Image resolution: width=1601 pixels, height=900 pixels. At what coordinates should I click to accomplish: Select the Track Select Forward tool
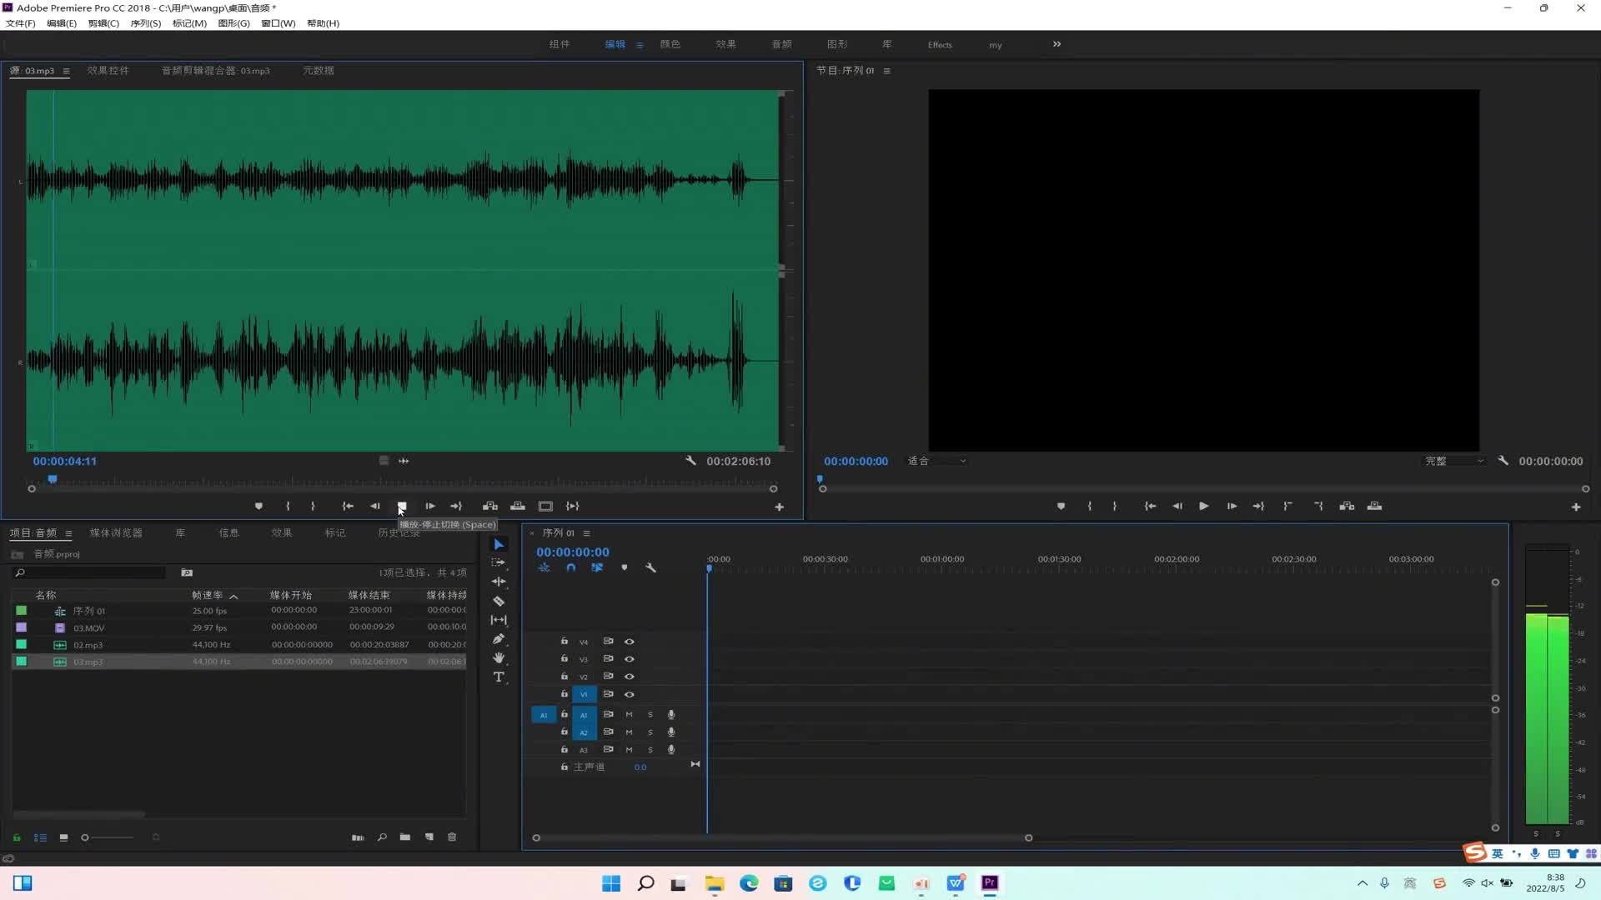coord(499,562)
